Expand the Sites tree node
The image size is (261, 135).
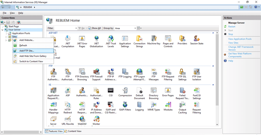pos(6,37)
